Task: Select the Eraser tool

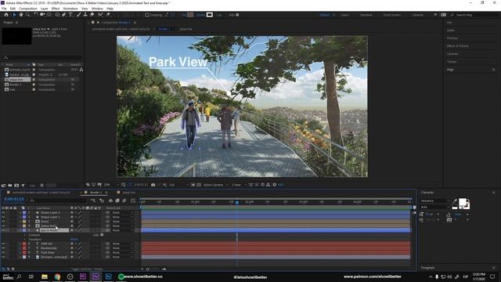Action: (92, 15)
